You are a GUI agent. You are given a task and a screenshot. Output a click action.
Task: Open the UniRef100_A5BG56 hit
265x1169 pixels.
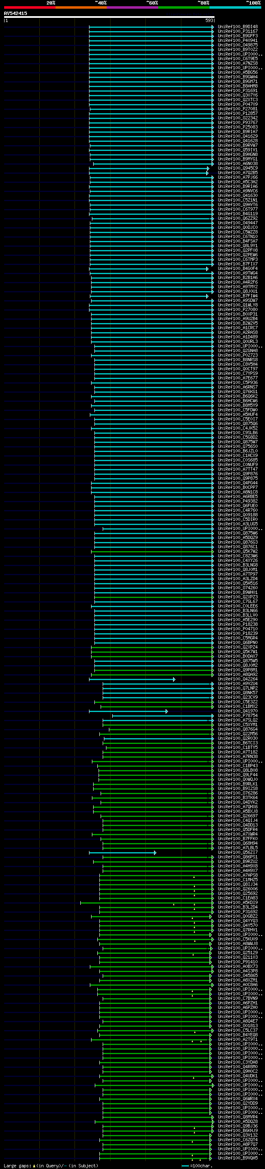click(x=238, y=73)
